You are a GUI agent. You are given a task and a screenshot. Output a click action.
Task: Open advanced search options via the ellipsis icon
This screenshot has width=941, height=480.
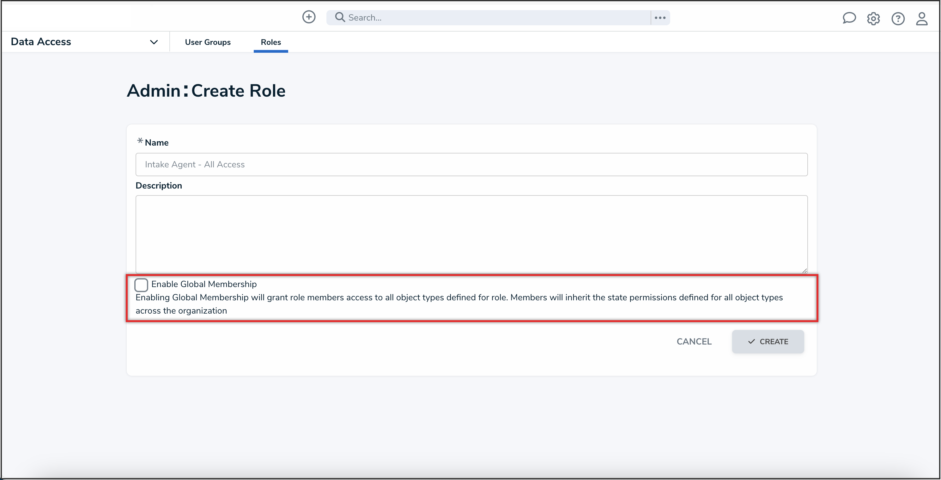[x=660, y=17]
